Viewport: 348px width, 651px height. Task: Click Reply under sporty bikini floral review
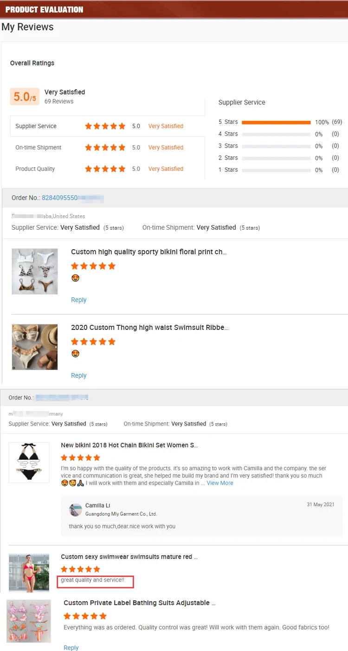coord(78,300)
